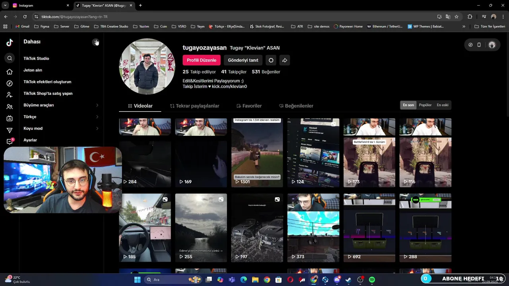Open profile picture of tugayozayasan
This screenshot has width=509, height=286.
(147, 66)
